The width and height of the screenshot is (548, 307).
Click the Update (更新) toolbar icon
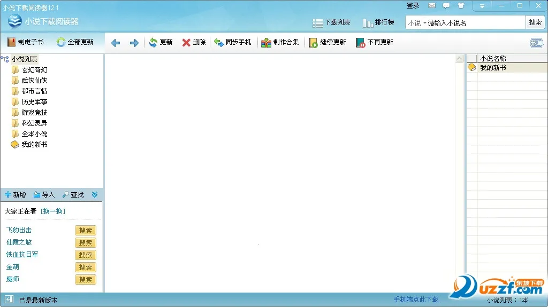(x=153, y=42)
